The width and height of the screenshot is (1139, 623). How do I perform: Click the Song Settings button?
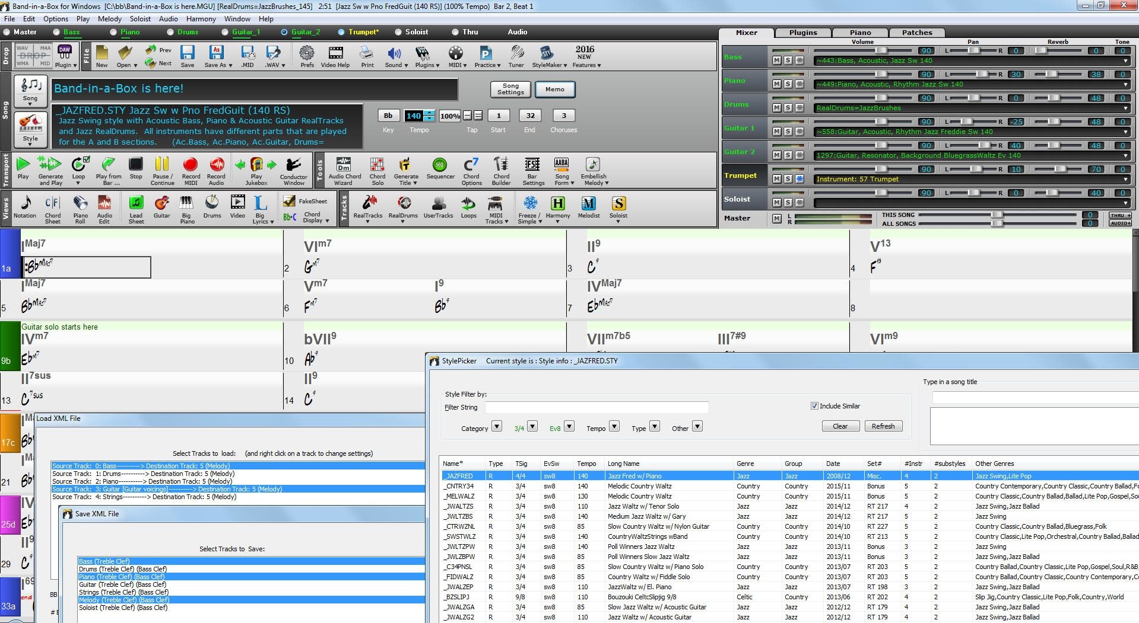(x=510, y=89)
